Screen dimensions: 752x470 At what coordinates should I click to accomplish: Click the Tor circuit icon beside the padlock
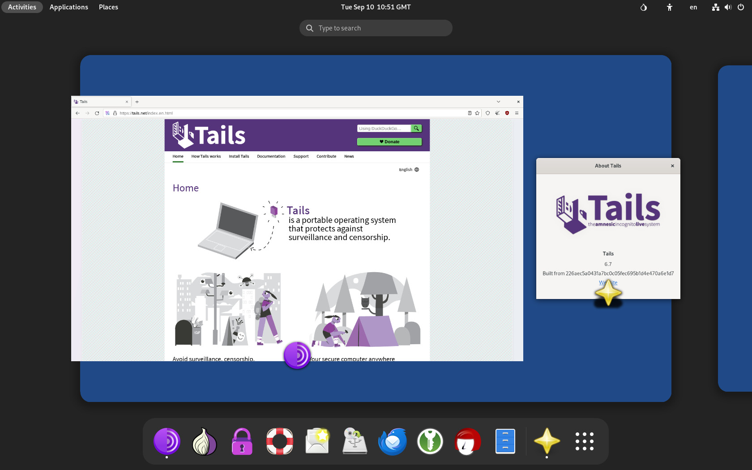coord(107,113)
